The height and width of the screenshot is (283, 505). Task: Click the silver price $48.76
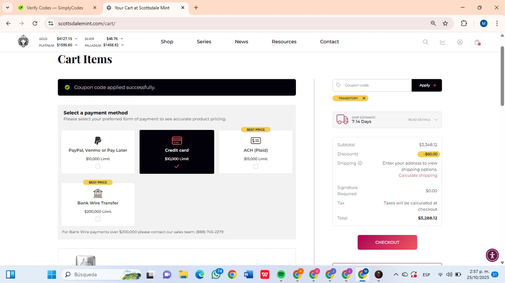pyautogui.click(x=112, y=39)
